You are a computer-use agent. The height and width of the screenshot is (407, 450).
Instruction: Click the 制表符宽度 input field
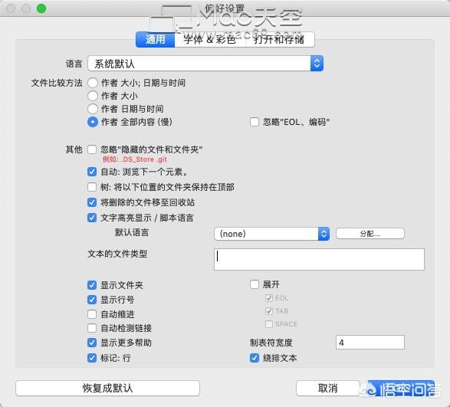point(370,342)
